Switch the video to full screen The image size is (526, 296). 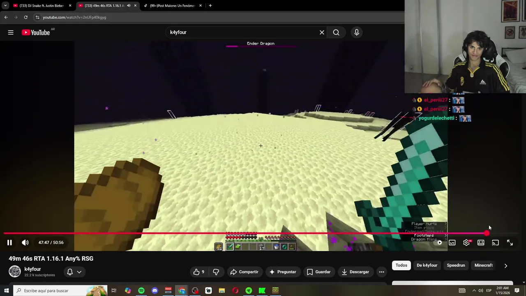click(510, 243)
